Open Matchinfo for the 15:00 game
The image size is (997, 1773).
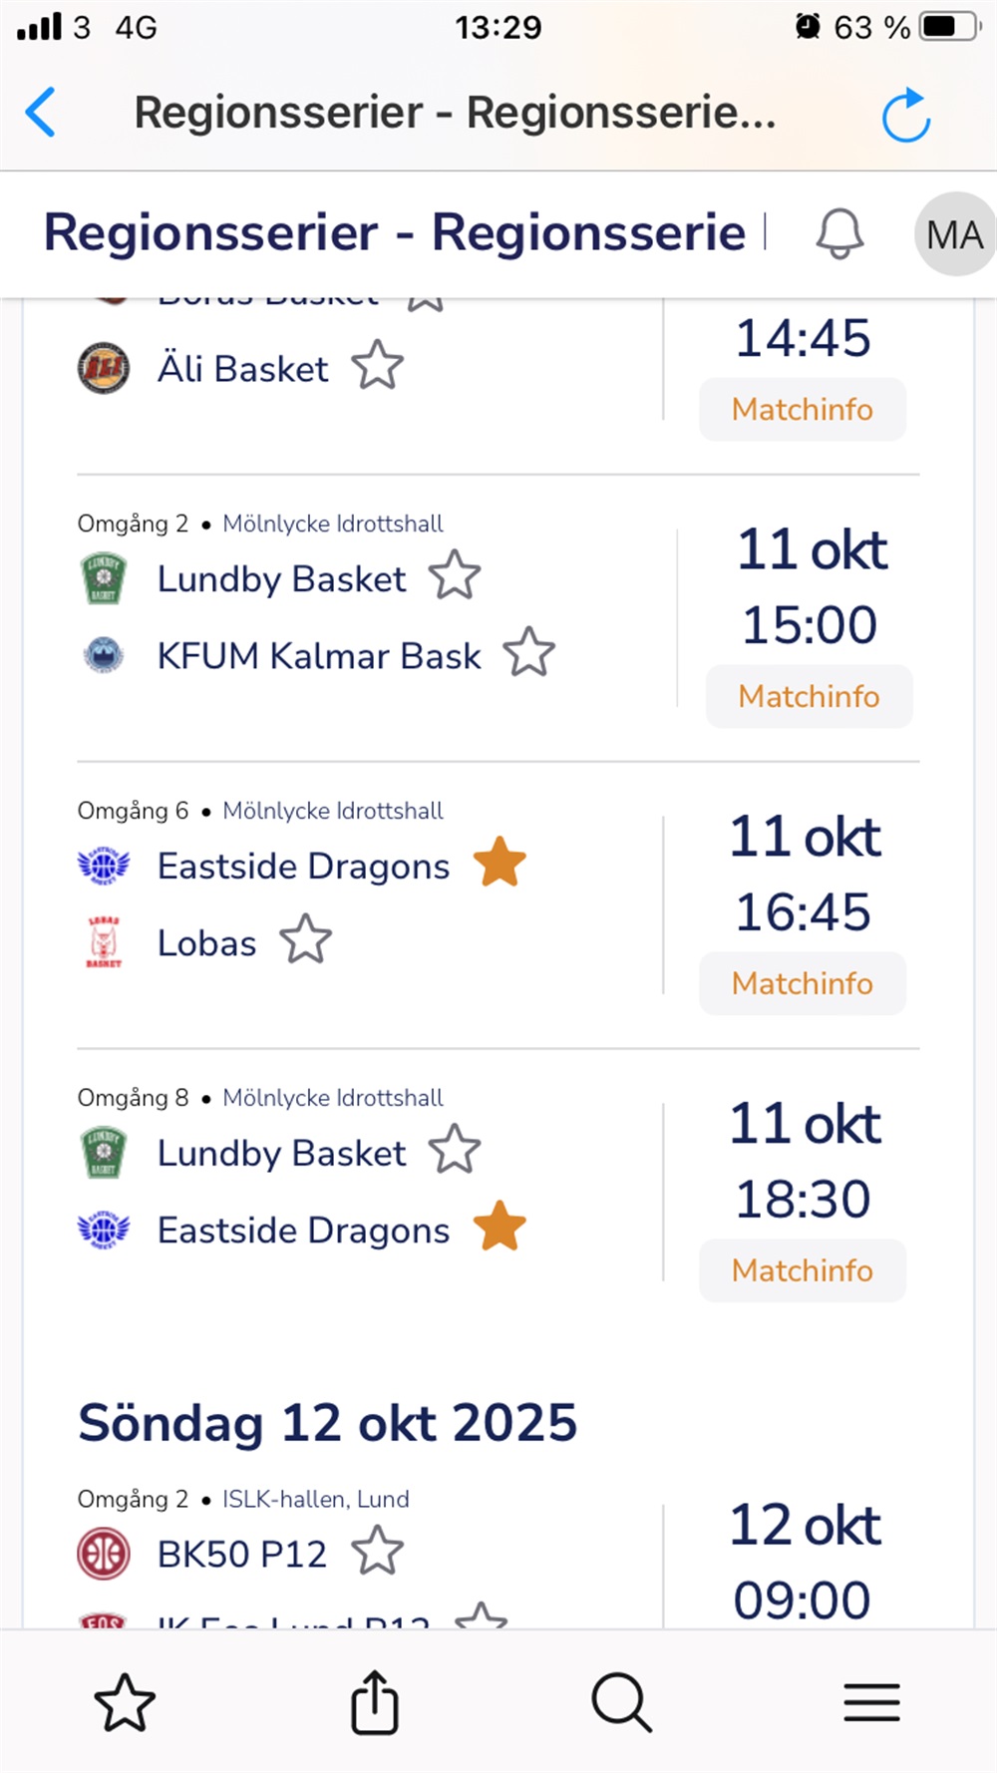tap(809, 696)
